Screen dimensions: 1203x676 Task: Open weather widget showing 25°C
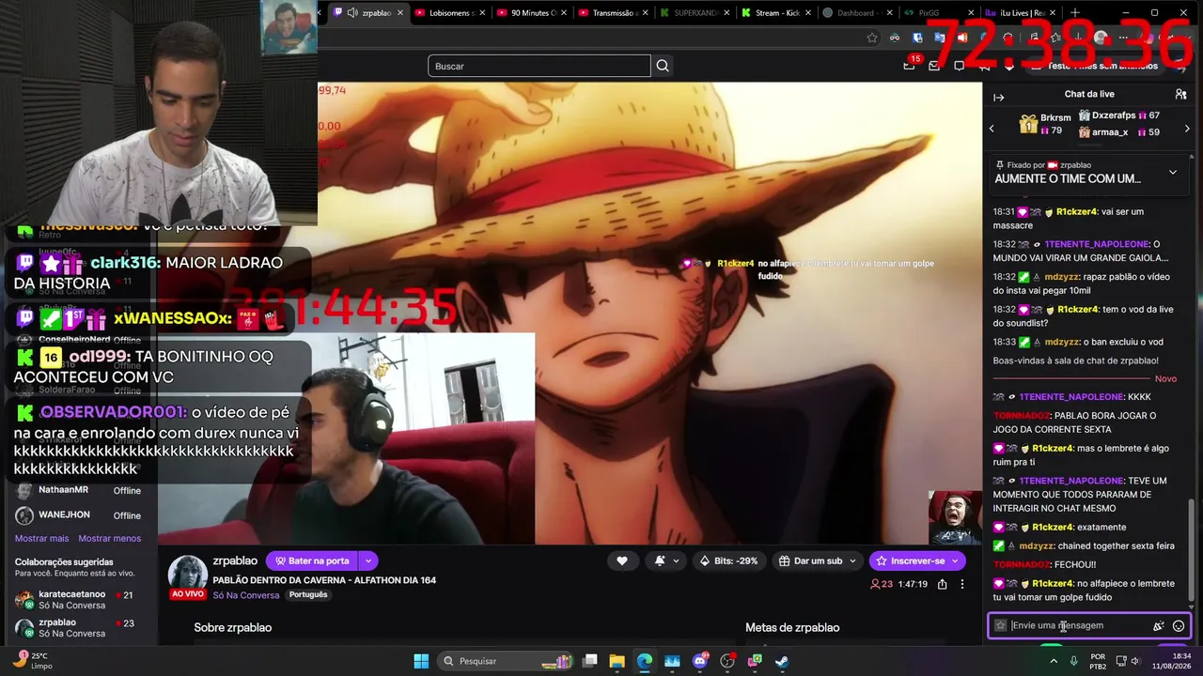tap(32, 660)
